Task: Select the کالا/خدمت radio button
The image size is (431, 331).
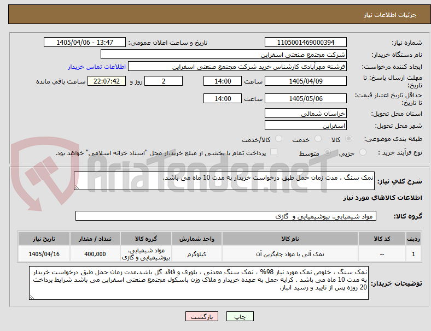Action: [x=279, y=139]
